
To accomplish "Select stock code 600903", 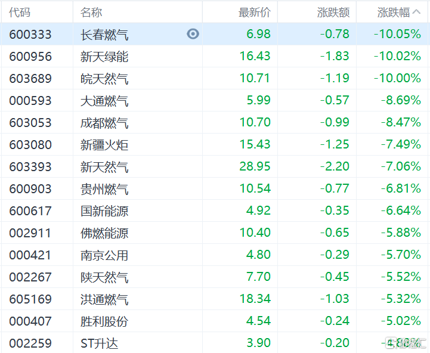I will tap(30, 189).
